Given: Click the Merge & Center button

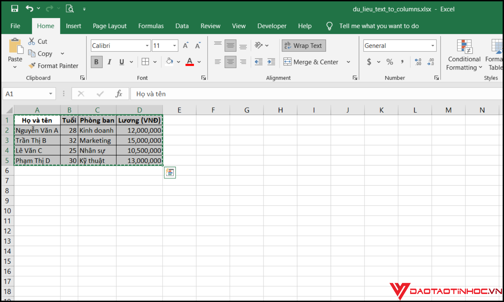Looking at the screenshot, I should coord(311,62).
